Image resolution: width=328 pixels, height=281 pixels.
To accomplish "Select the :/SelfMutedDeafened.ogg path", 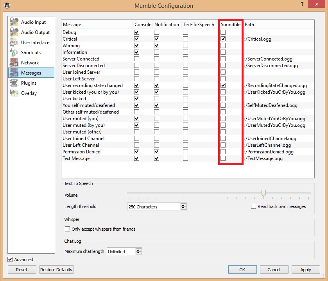I will click(x=271, y=105).
